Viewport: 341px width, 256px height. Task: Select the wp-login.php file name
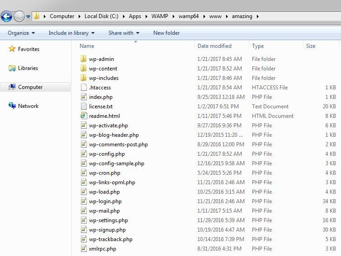pyautogui.click(x=105, y=201)
